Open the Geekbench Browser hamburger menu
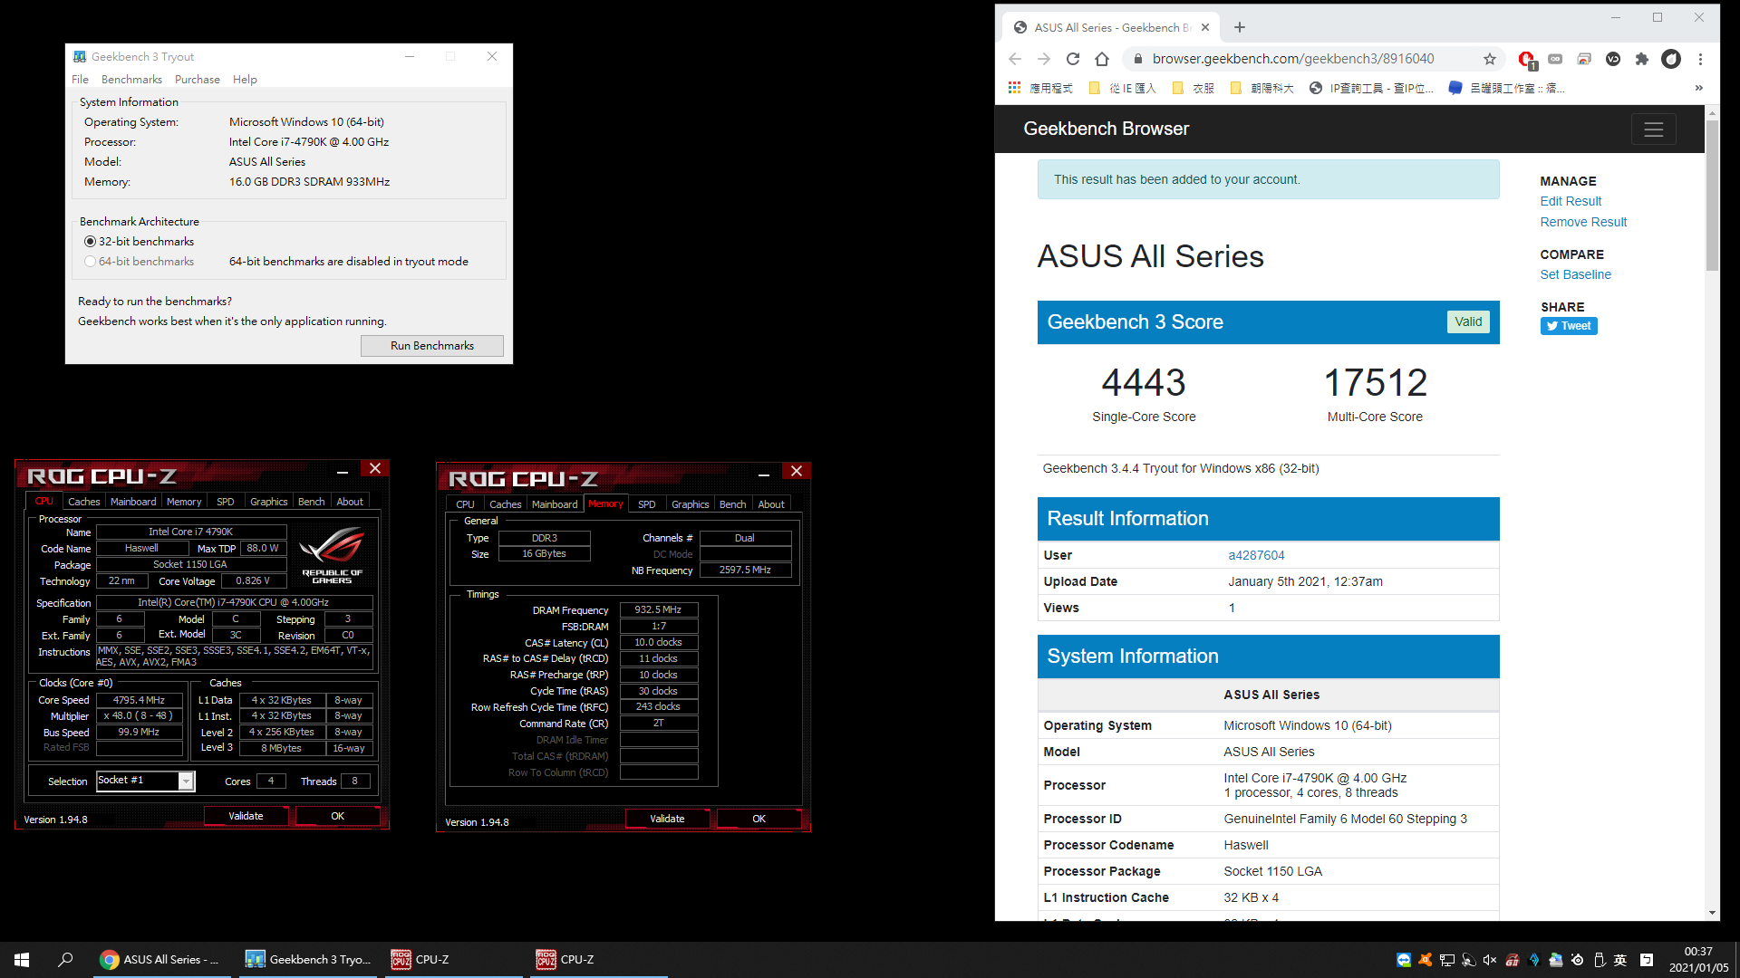This screenshot has width=1740, height=978. (x=1654, y=129)
